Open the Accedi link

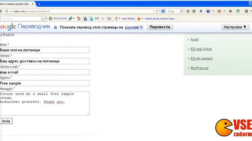tap(195, 40)
